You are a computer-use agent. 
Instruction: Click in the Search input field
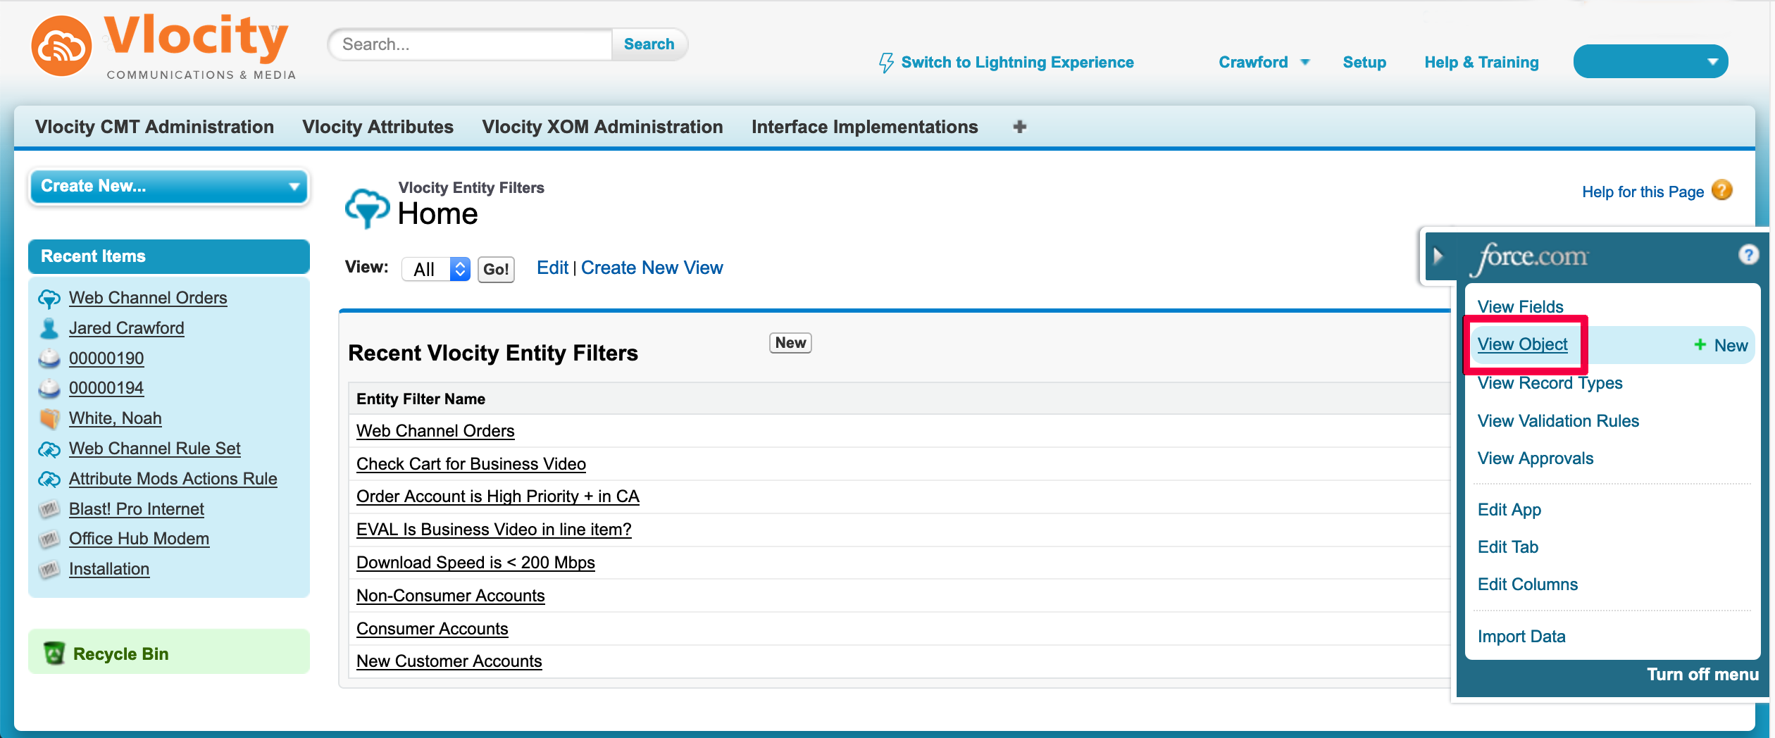471,44
